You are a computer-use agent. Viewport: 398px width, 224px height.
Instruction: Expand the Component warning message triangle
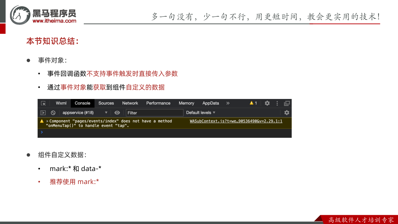47,121
